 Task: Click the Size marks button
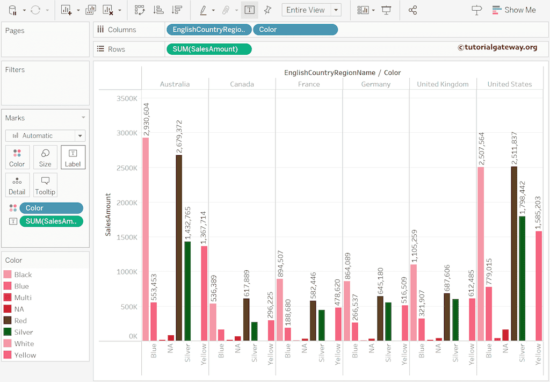click(45, 157)
